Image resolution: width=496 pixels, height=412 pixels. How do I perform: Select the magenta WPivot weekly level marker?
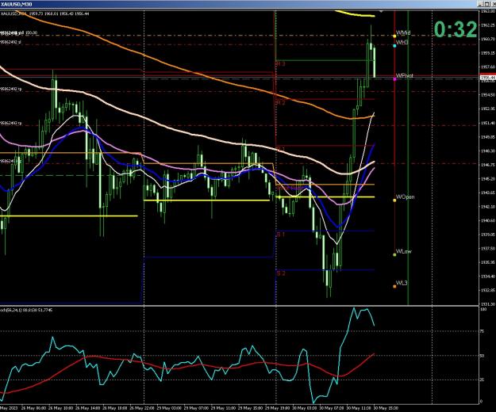(394, 79)
